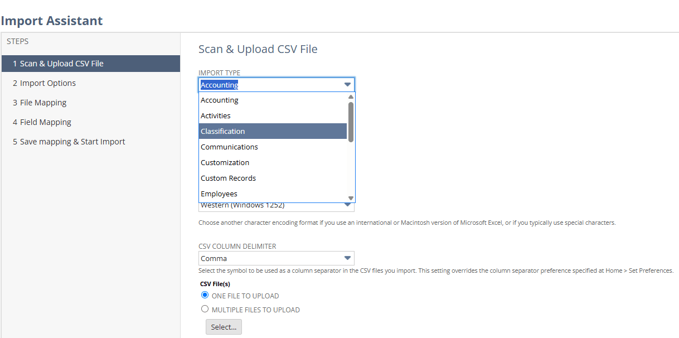Open the CSV Column Delimiter Comma dropdown
Viewport: 679px width, 338px height.
(277, 258)
